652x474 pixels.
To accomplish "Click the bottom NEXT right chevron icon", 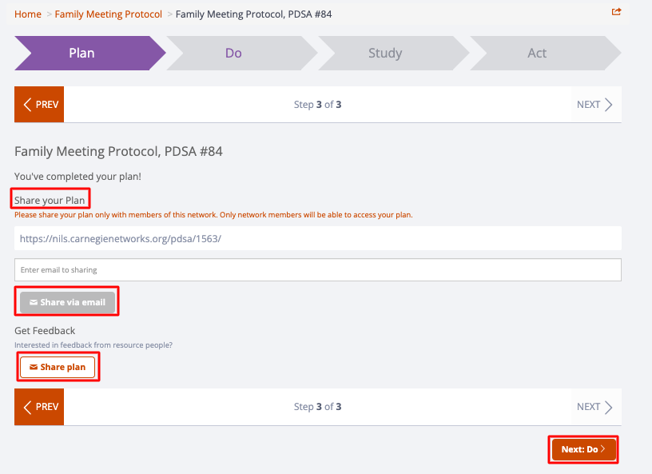I will (x=608, y=407).
